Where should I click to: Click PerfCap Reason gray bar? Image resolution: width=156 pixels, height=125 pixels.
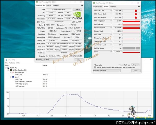point(131,48)
